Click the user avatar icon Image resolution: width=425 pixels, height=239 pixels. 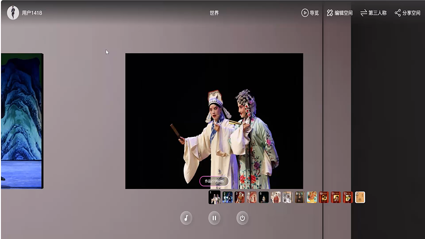[x=13, y=13]
